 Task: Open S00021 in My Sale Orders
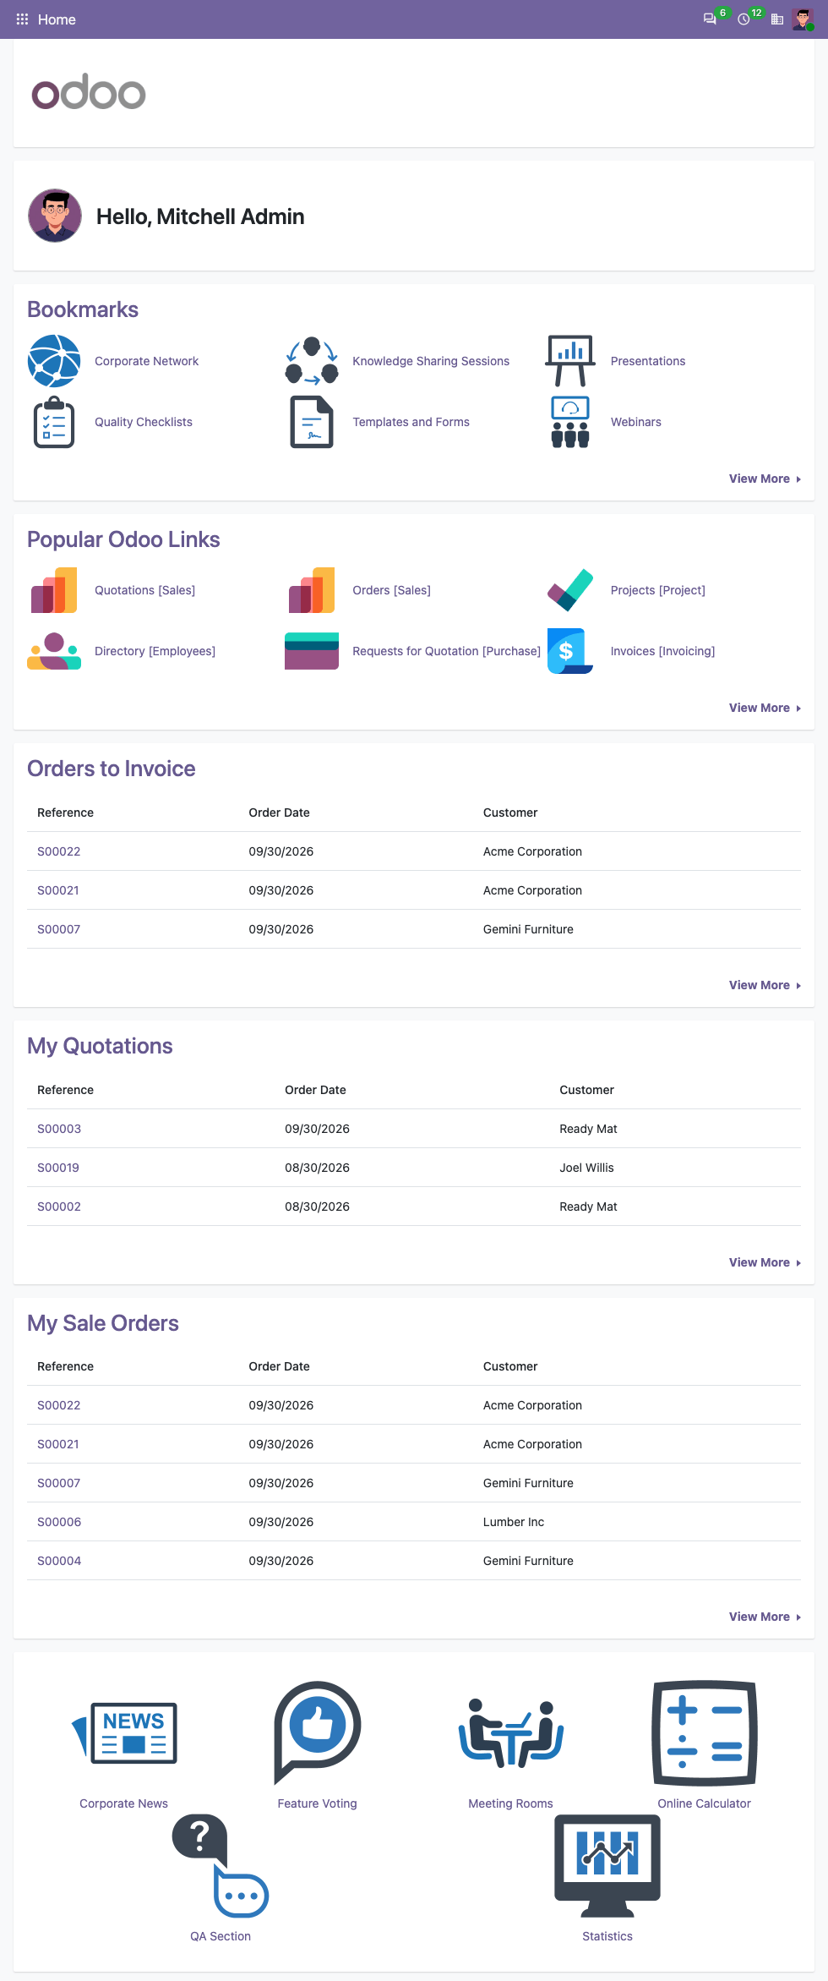click(x=58, y=1444)
